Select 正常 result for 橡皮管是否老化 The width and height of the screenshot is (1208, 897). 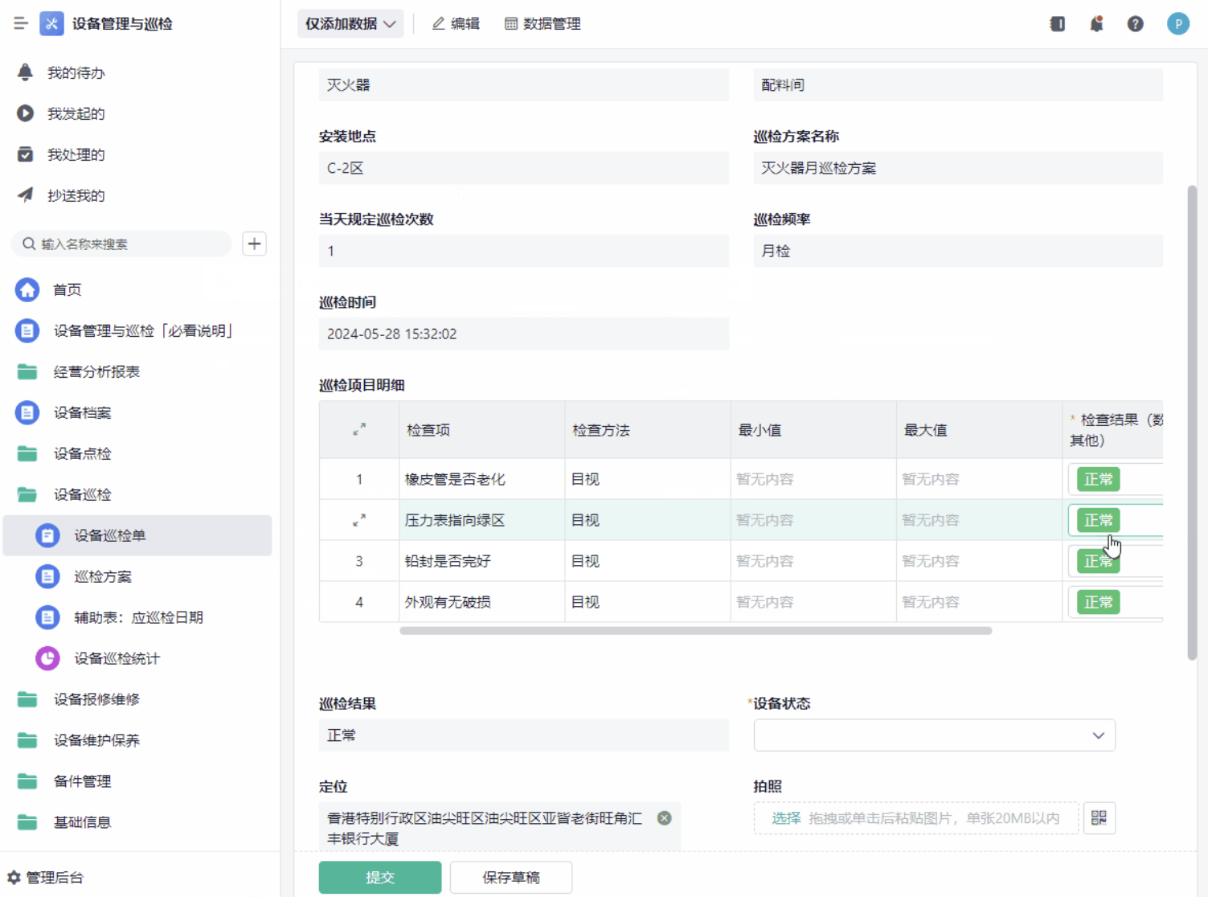coord(1098,479)
